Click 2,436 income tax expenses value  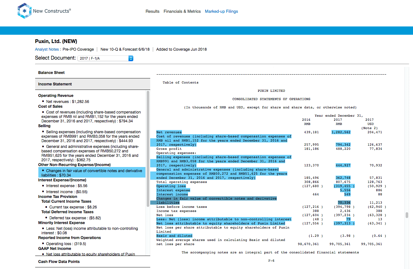click(x=345, y=211)
